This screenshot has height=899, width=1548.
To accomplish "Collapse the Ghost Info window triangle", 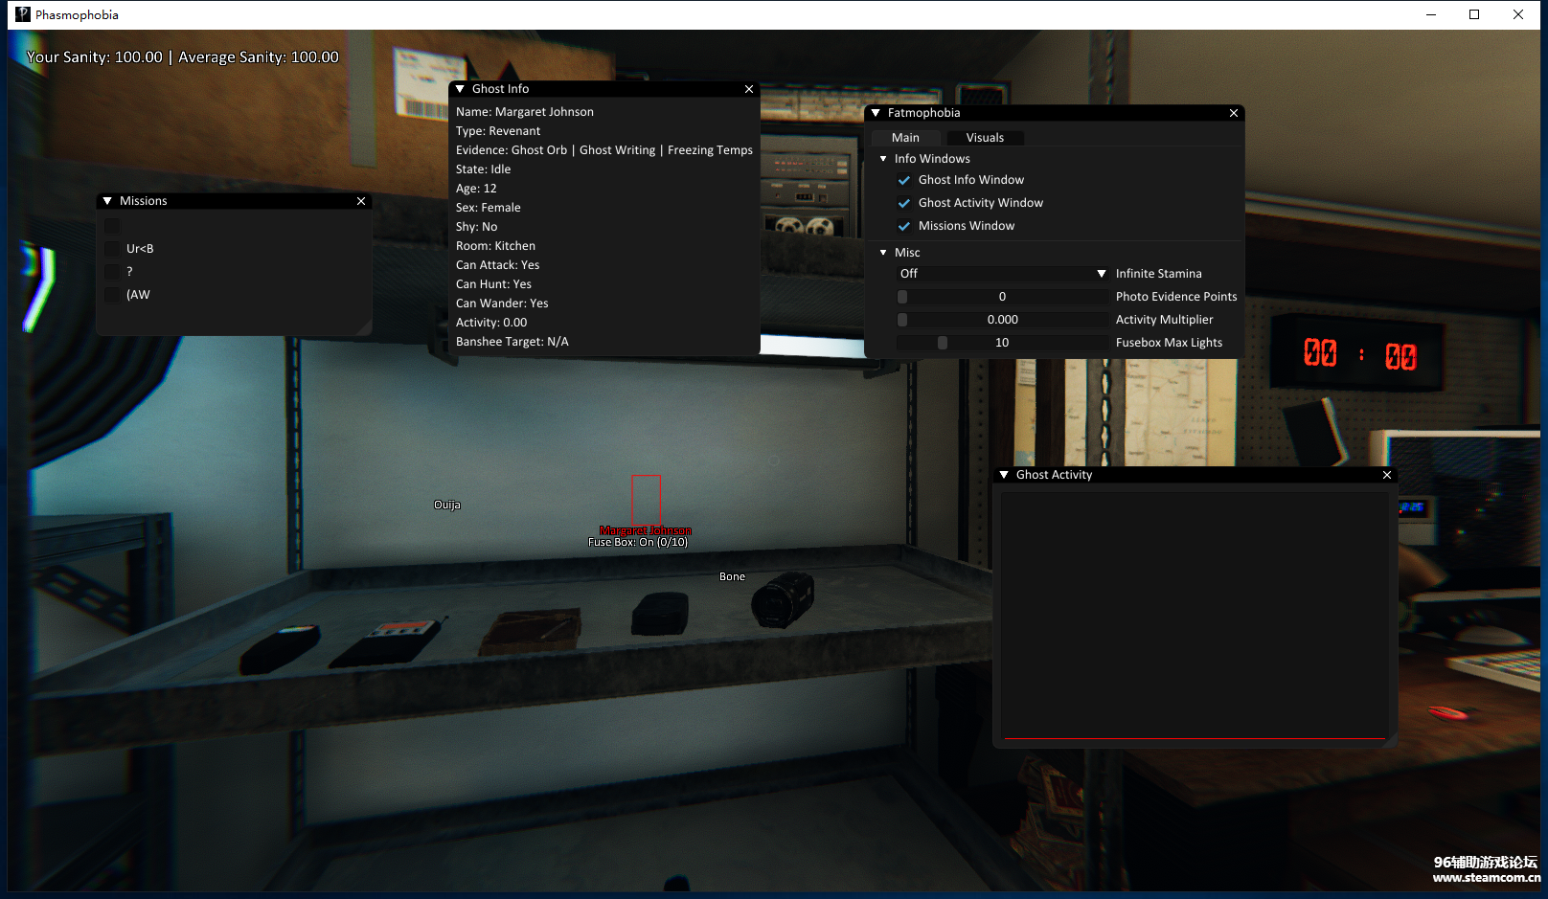I will pos(461,89).
